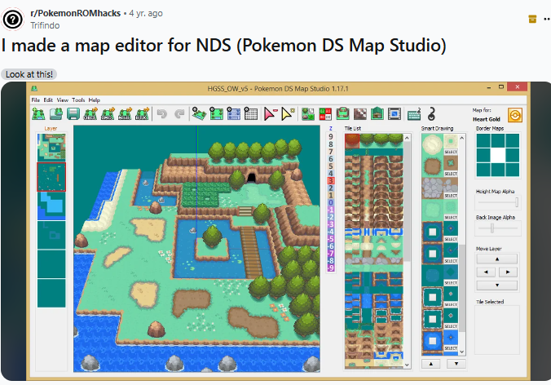This screenshot has height=385, width=551.
Task: Move layer up with the arrow button
Action: (497, 259)
